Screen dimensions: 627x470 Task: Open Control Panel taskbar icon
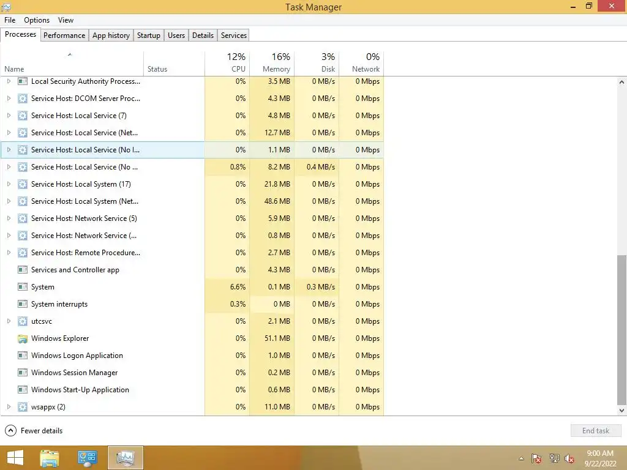[x=88, y=458]
